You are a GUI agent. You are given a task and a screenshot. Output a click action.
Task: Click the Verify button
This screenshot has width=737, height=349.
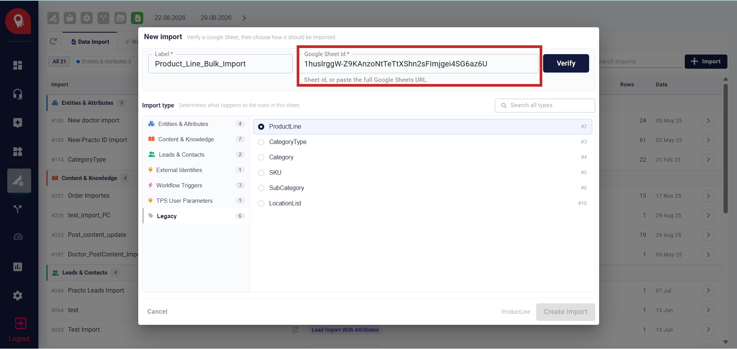pos(566,63)
